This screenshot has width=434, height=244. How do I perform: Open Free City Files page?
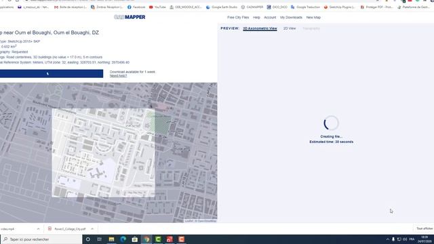[x=238, y=18]
